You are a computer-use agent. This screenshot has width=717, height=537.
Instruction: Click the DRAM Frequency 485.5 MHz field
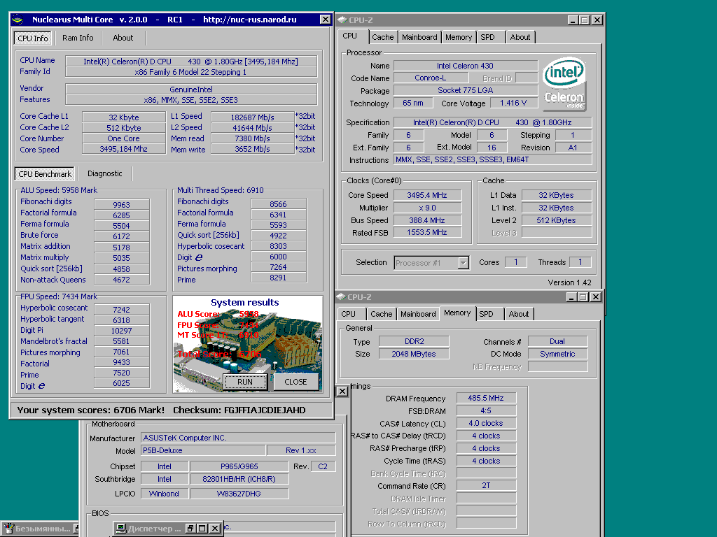(x=486, y=398)
